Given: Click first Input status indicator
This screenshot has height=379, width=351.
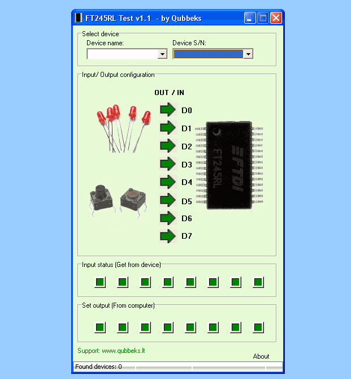Looking at the screenshot, I should 100,282.
